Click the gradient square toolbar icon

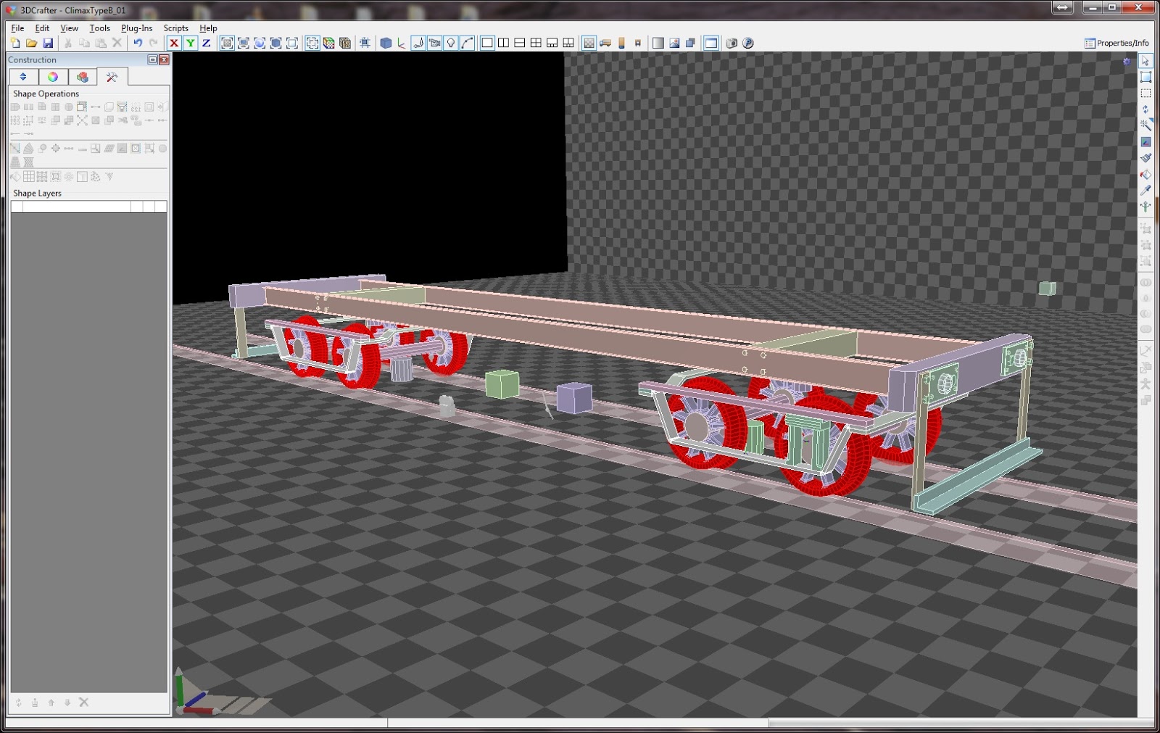coord(658,44)
